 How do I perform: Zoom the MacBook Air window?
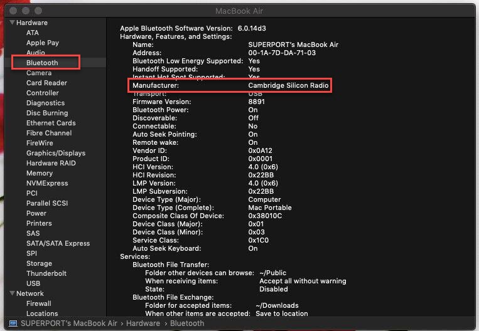38,11
